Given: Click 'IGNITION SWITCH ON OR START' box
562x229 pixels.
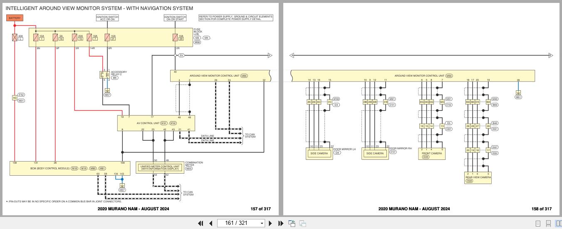Looking at the screenshot, I should (x=175, y=18).
